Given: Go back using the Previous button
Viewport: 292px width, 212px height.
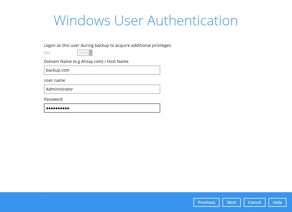Looking at the screenshot, I should pyautogui.click(x=206, y=202).
